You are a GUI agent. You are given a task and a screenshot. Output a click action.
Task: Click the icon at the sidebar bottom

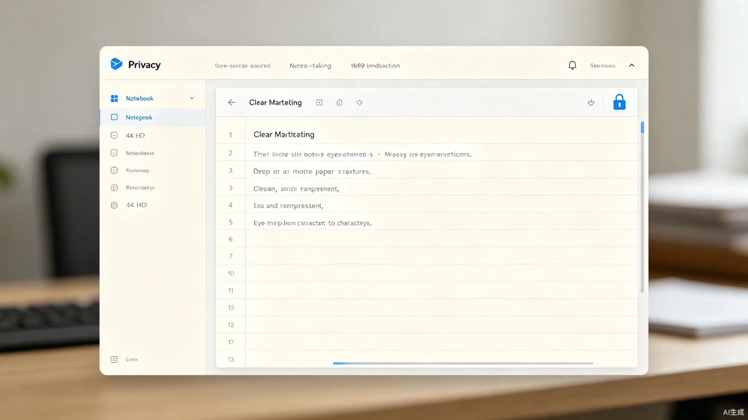coord(114,359)
